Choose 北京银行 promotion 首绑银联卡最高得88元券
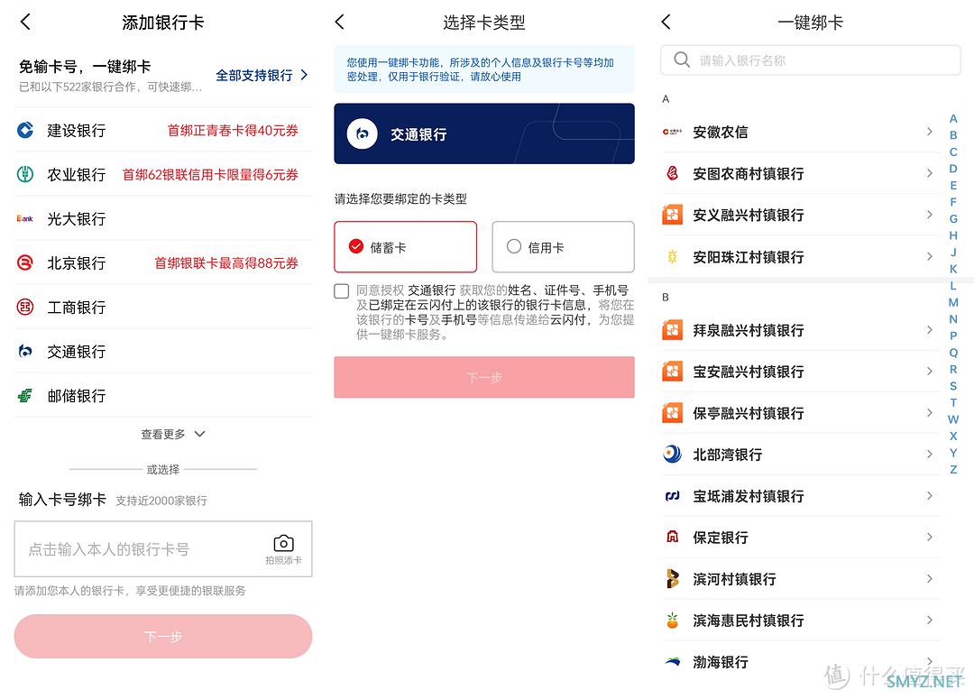The height and width of the screenshot is (699, 974). [x=226, y=262]
